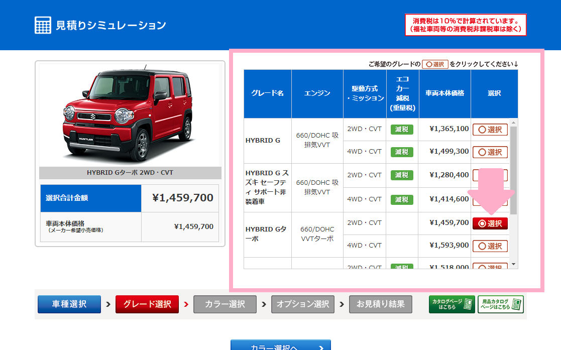Jump to the カラー選択 step
The height and width of the screenshot is (350, 561).
tap(225, 304)
